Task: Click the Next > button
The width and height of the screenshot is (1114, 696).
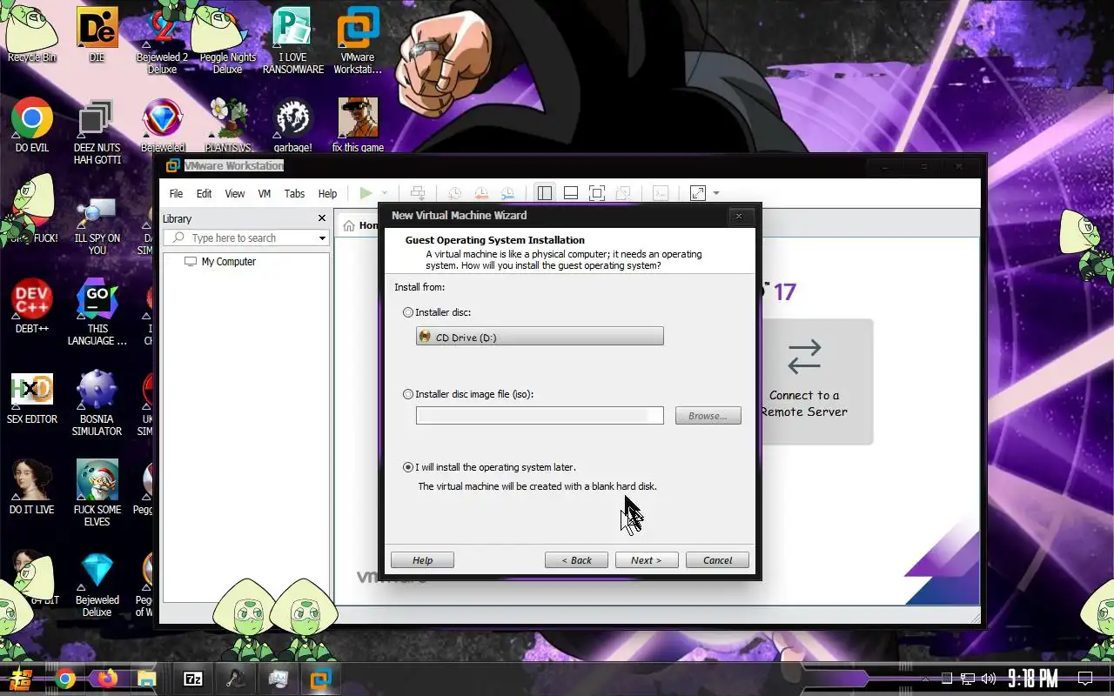Action: [647, 560]
